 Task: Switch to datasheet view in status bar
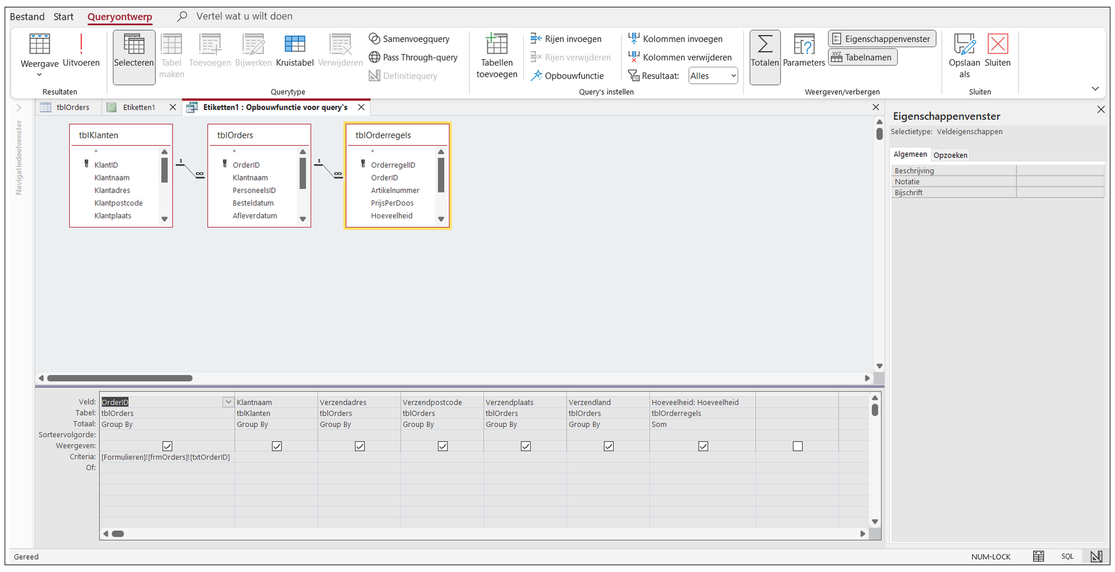(x=1039, y=556)
